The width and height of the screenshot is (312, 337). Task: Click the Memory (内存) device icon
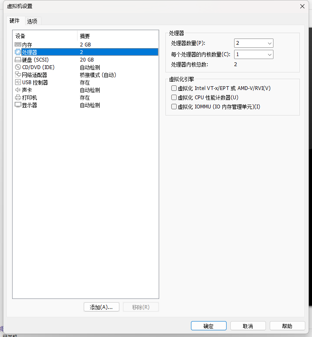(18, 44)
